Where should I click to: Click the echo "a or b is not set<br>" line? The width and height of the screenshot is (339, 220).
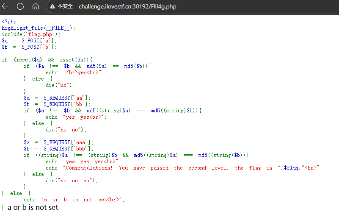point(74,200)
